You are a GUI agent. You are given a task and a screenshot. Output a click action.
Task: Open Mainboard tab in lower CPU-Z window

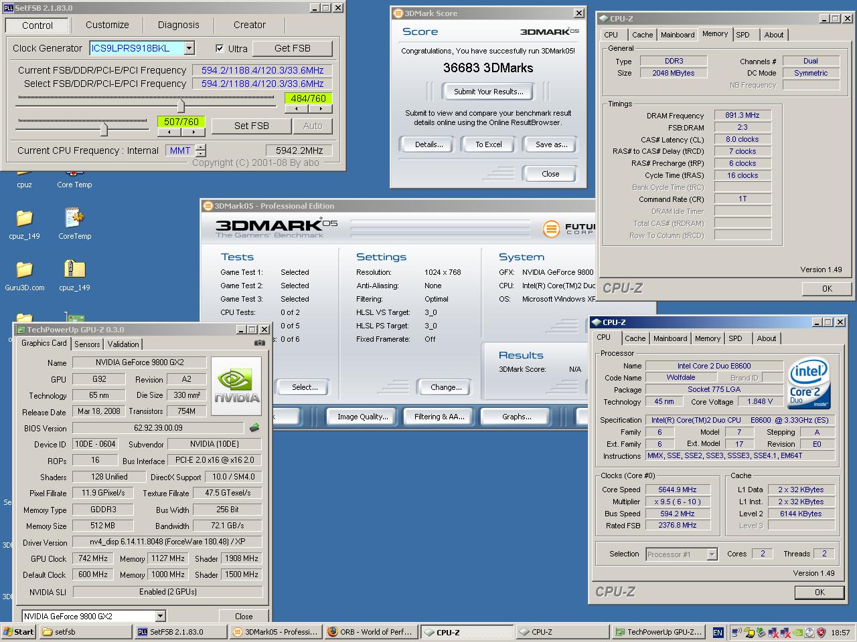(670, 338)
